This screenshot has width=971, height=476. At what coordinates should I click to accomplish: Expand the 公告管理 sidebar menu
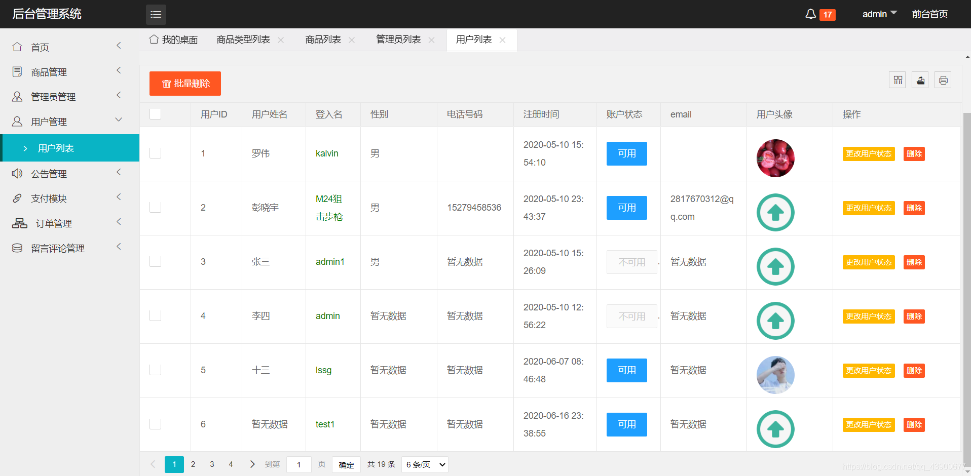pyautogui.click(x=119, y=172)
